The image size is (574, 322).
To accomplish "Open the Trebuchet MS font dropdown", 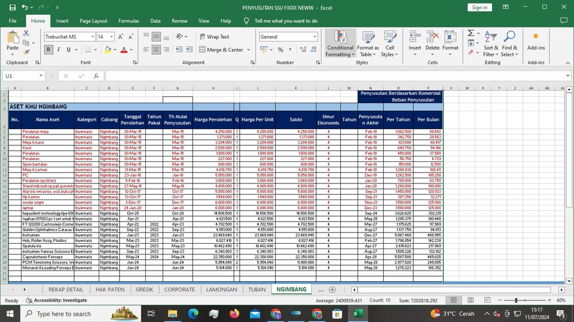I will (x=92, y=37).
